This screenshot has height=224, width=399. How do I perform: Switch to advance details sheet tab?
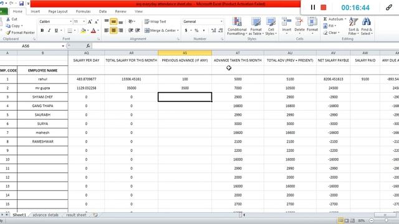(x=46, y=215)
